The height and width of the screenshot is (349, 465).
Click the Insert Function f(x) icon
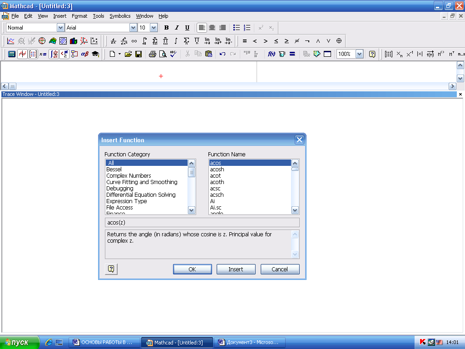click(x=272, y=54)
